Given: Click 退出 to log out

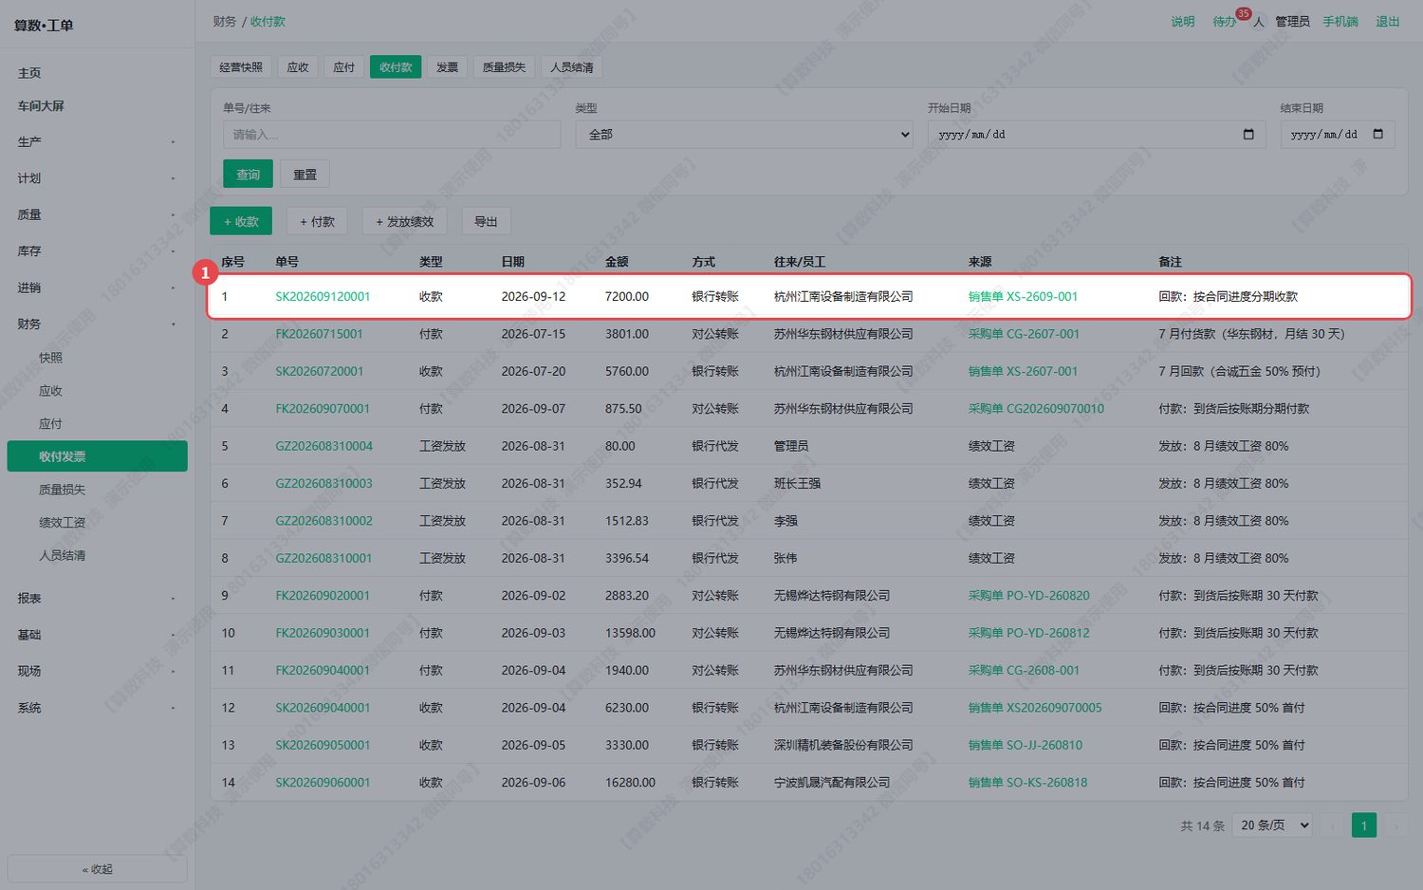Looking at the screenshot, I should (x=1388, y=22).
